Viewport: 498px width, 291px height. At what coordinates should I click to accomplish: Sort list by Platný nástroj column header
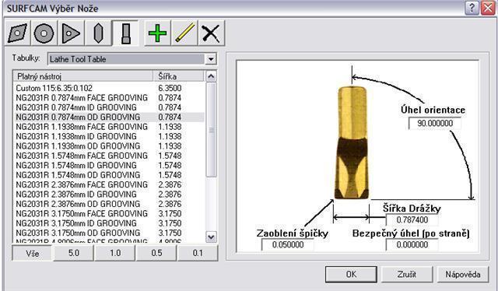tap(83, 76)
